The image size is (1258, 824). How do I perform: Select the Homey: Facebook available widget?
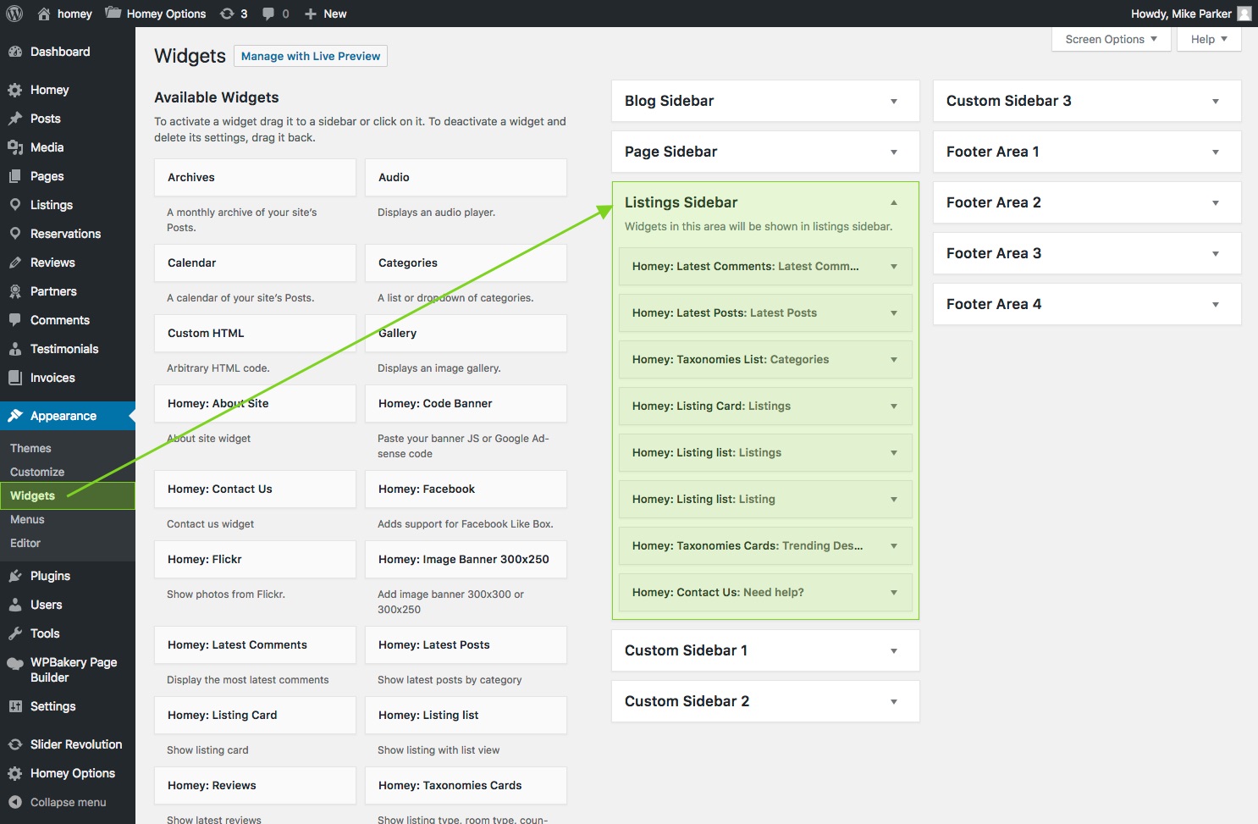(466, 489)
